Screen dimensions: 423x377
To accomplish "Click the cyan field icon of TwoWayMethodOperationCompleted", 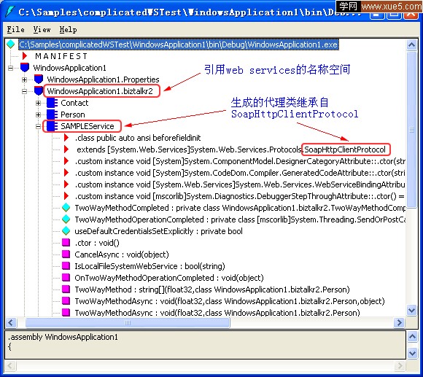I will click(x=66, y=219).
